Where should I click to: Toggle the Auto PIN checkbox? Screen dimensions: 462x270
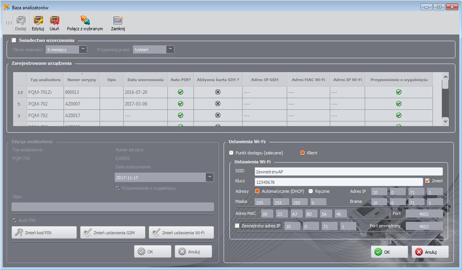coord(14,220)
